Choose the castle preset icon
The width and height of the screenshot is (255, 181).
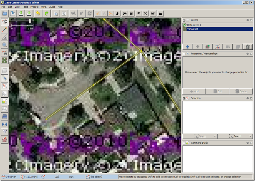[153, 13]
